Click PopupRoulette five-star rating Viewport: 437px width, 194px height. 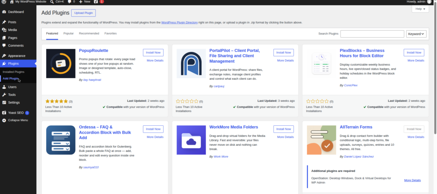pos(57,101)
